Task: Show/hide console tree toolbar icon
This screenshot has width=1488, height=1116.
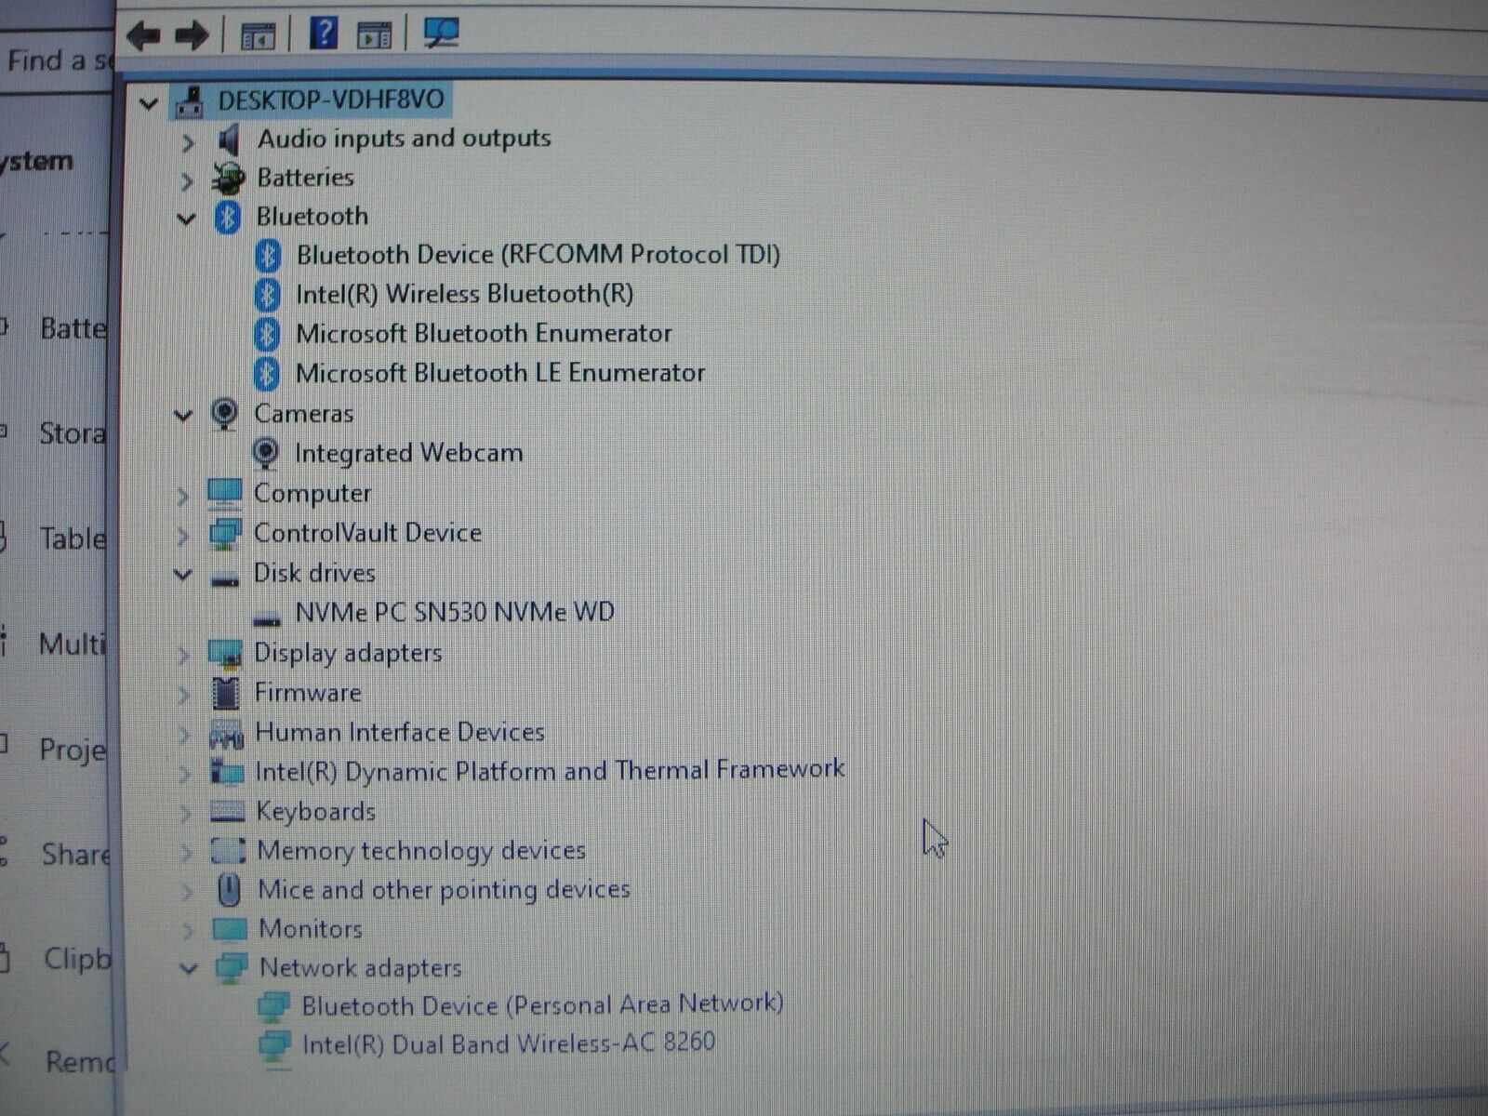Action: point(258,36)
